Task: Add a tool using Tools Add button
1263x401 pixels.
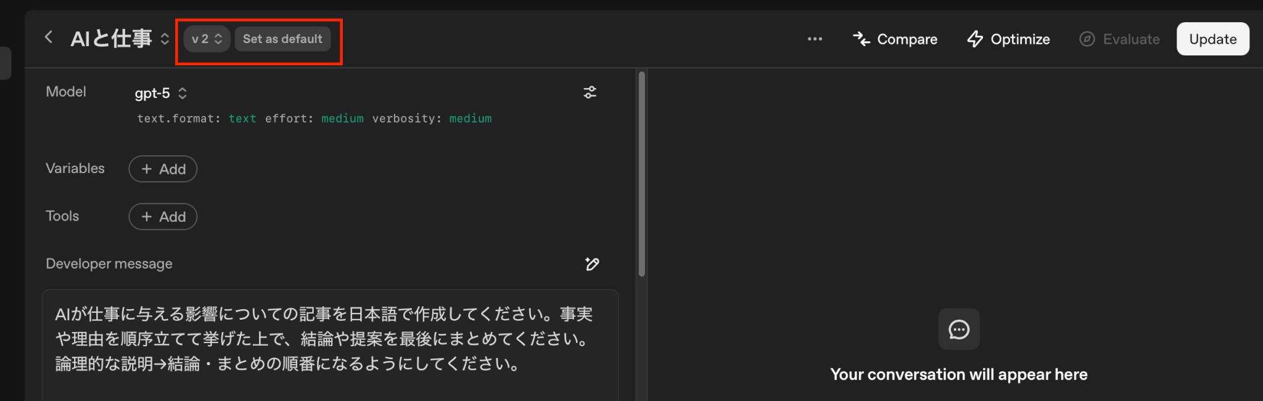Action: tap(163, 217)
